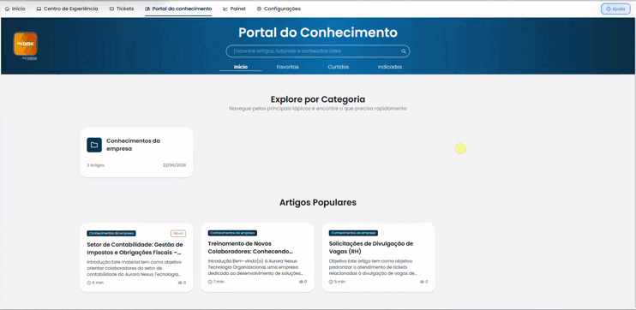
Task: Click the Navegue pelos principais tópicos subtitle
Action: point(318,109)
